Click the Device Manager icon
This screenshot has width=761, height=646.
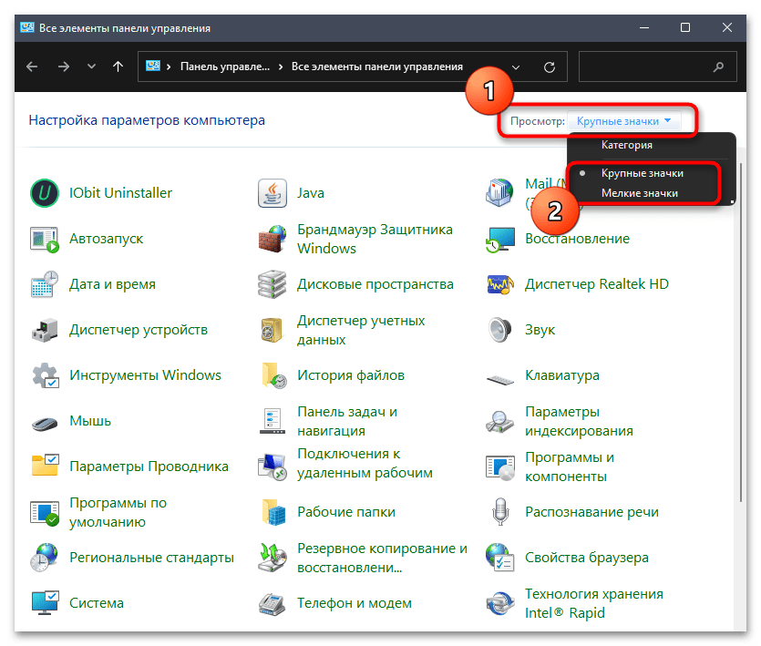click(x=45, y=330)
